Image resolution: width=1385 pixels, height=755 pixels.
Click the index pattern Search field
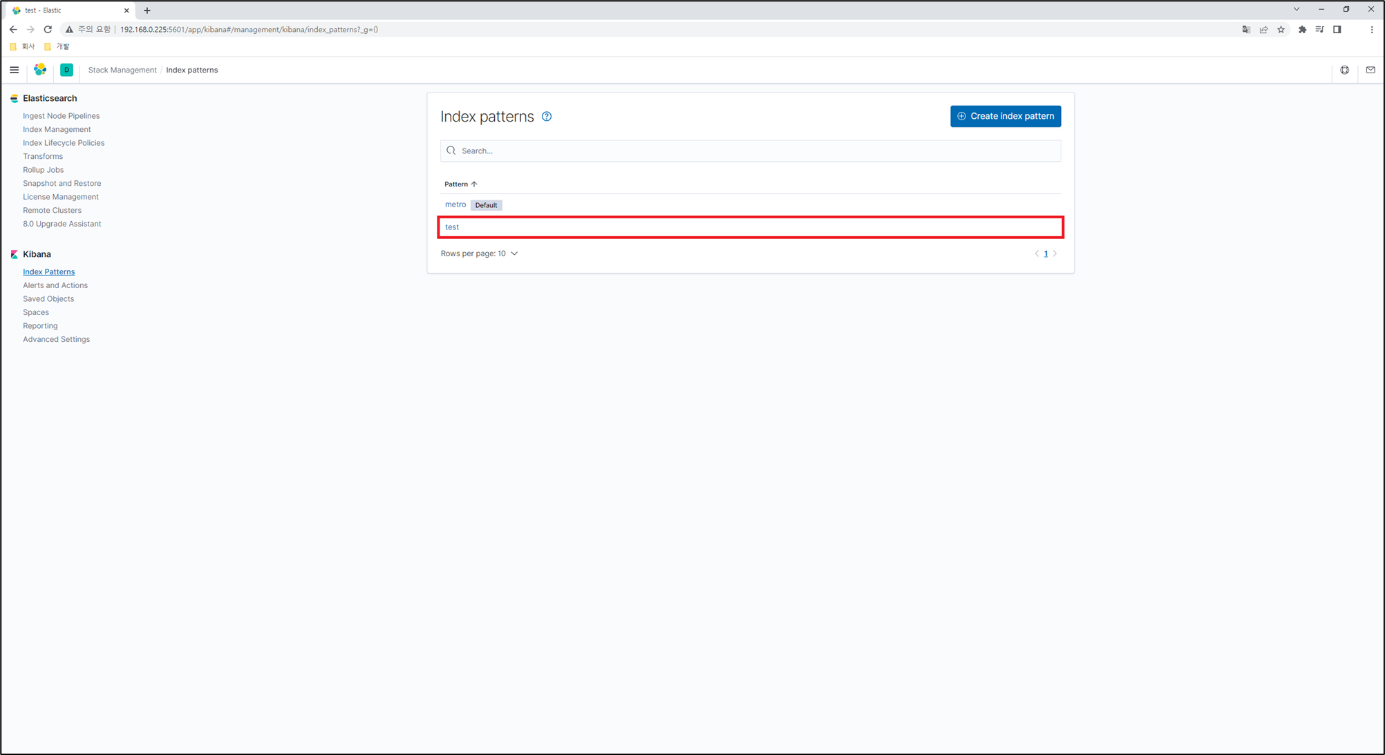tap(751, 151)
